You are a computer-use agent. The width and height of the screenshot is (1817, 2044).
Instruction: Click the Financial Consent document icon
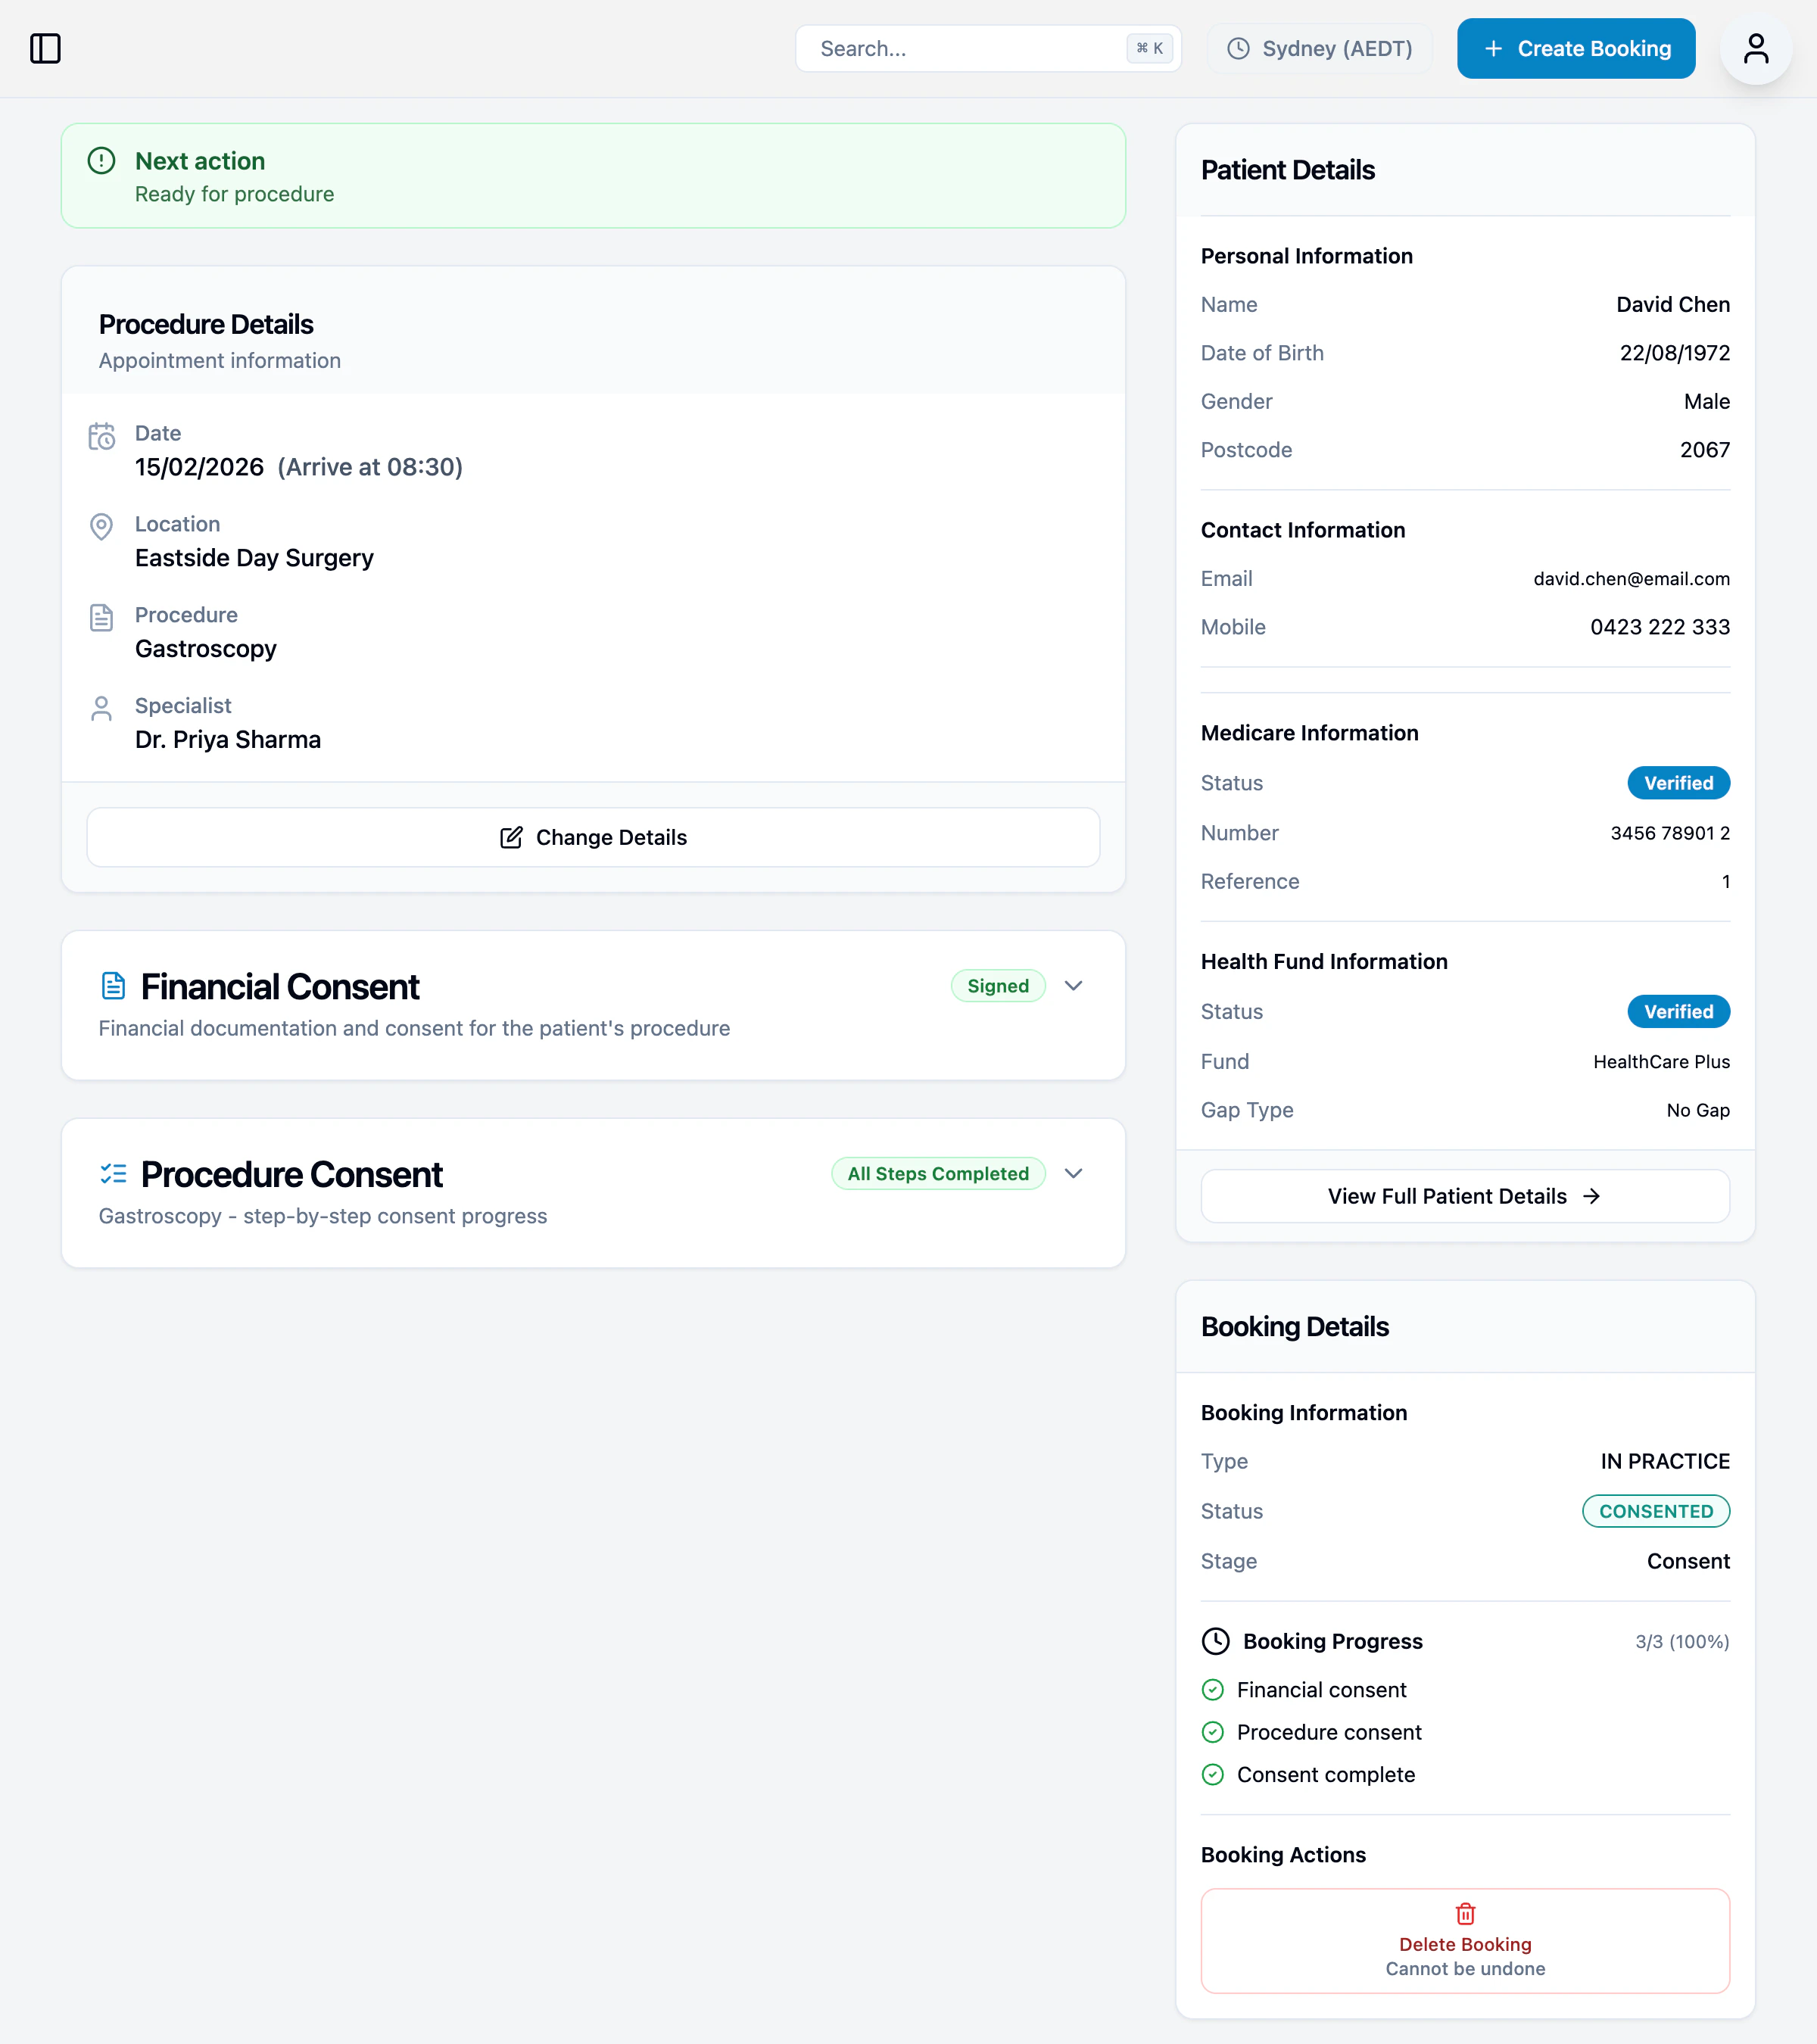[114, 985]
